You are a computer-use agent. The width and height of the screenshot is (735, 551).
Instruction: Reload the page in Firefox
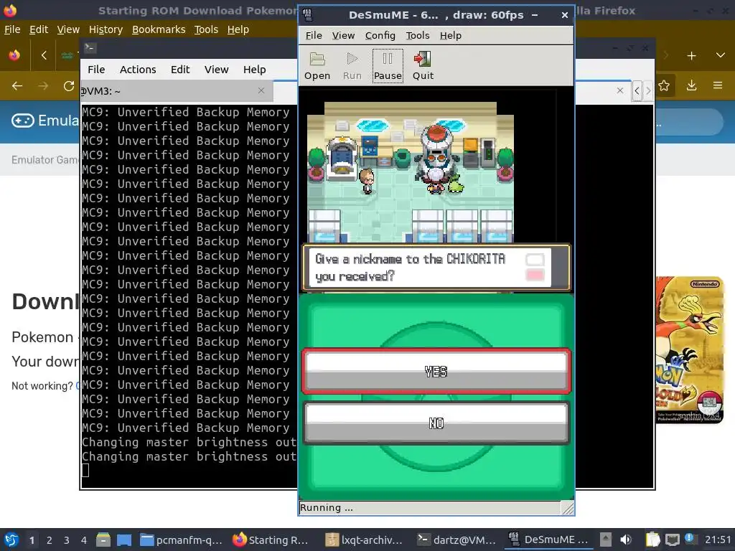pyautogui.click(x=69, y=86)
